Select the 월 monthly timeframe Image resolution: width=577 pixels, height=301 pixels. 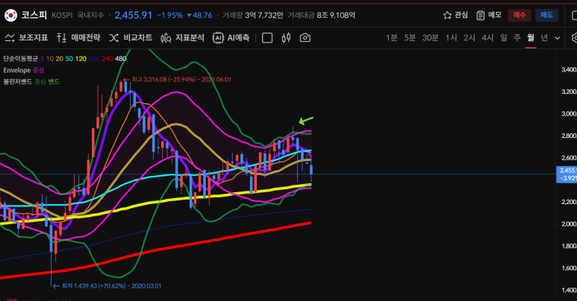(530, 37)
